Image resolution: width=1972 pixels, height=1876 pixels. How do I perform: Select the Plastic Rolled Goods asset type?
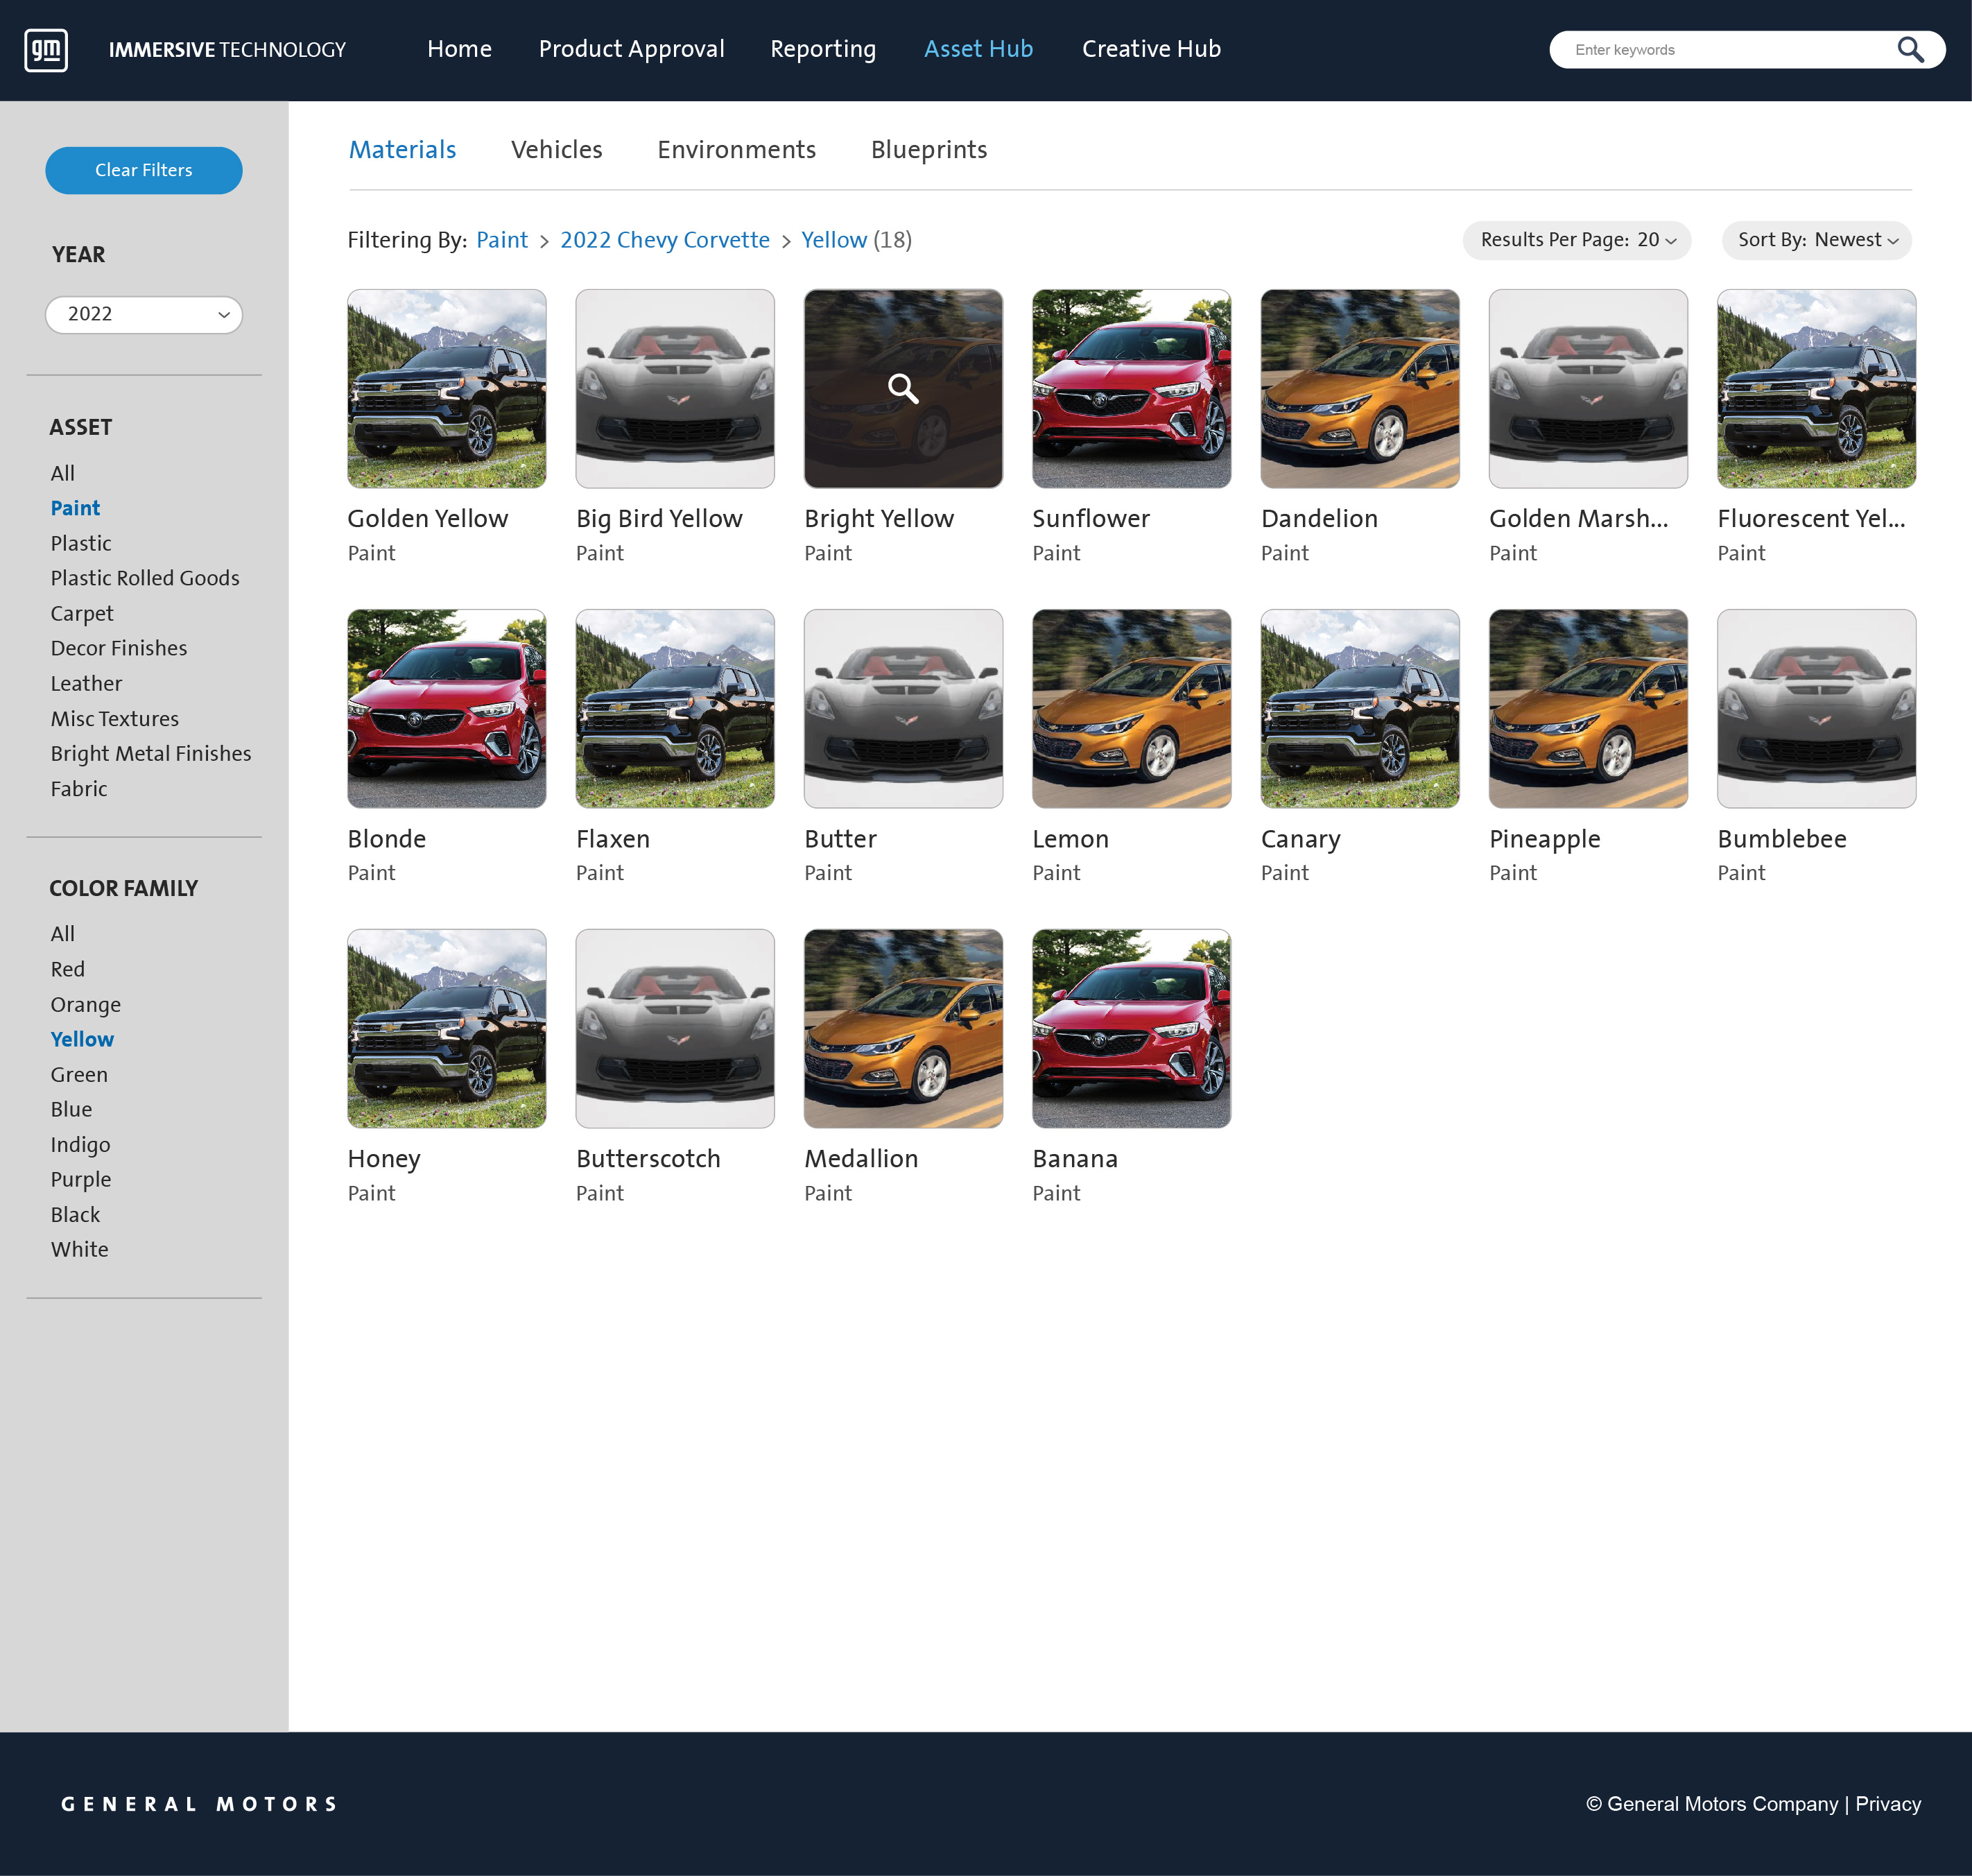pos(145,578)
